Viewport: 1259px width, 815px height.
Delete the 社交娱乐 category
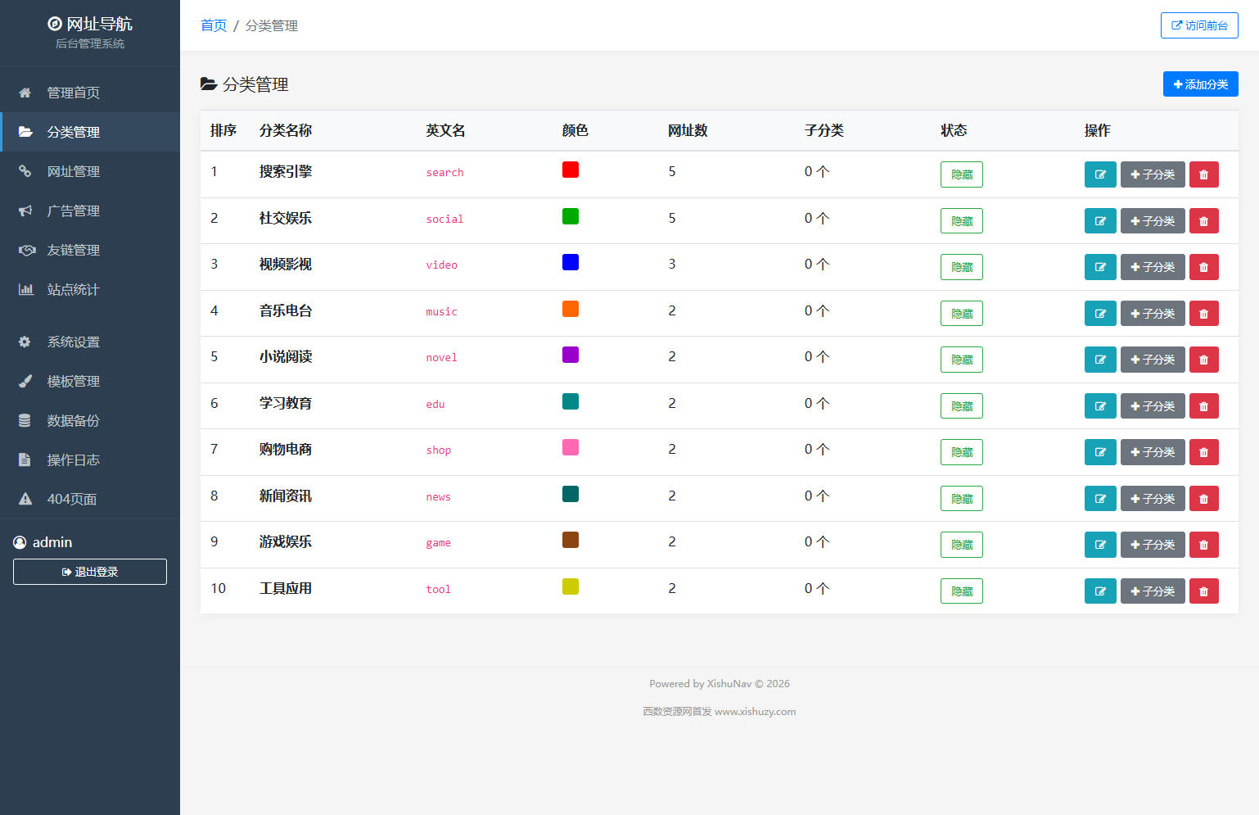click(1203, 221)
